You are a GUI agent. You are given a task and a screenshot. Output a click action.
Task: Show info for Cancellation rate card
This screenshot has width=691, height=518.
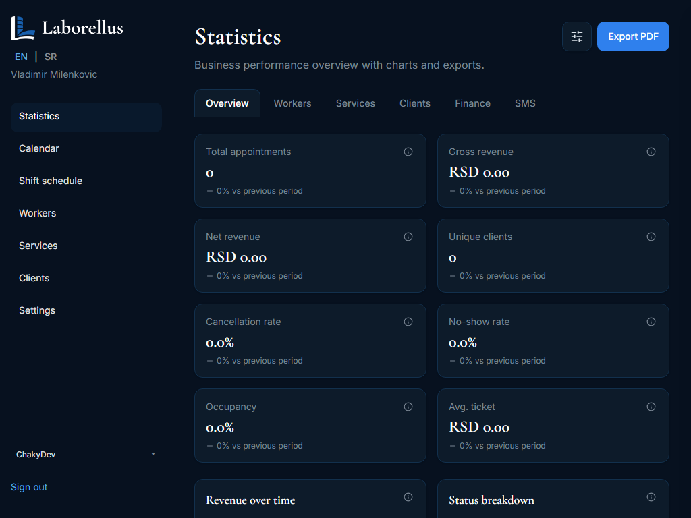click(x=408, y=322)
